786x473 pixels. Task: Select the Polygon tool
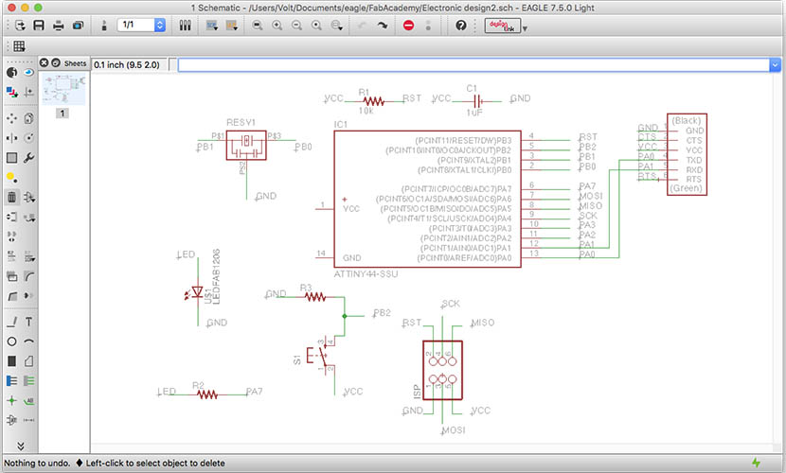[28, 360]
